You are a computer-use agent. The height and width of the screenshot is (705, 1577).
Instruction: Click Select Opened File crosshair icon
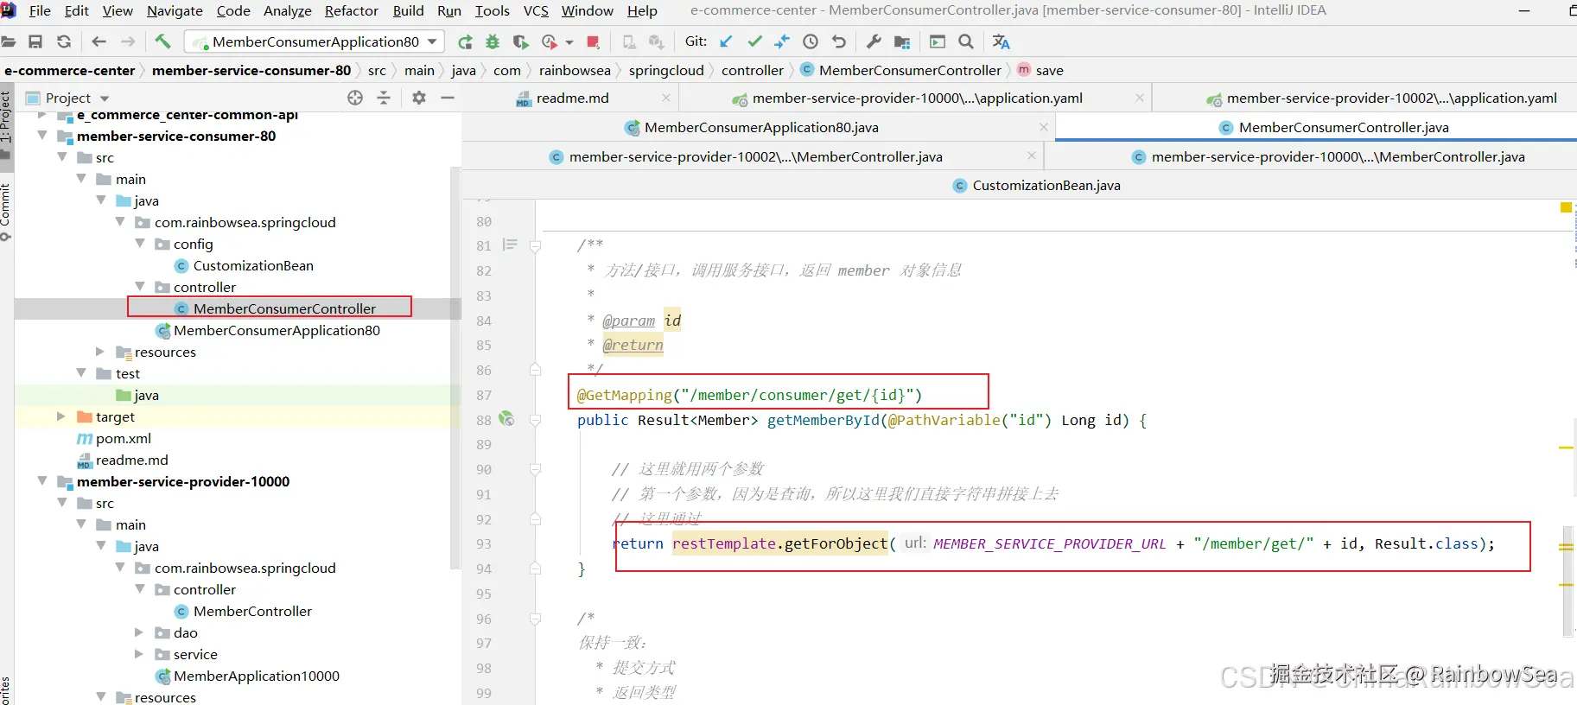click(355, 98)
